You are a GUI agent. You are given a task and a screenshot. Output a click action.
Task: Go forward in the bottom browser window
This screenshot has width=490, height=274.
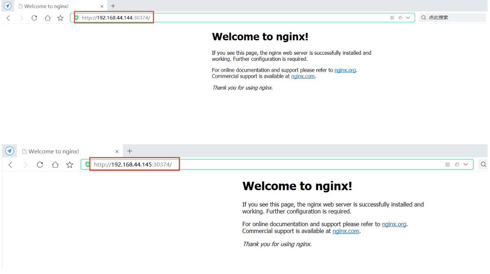(x=25, y=165)
